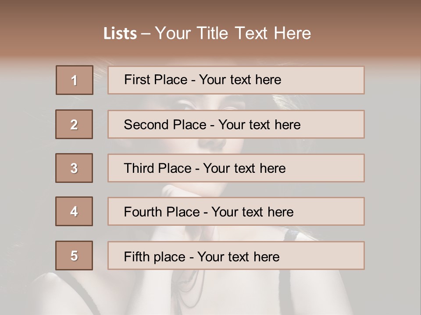Select the 'Second Place' text bar
Image resolution: width=421 pixels, height=315 pixels.
click(x=236, y=124)
